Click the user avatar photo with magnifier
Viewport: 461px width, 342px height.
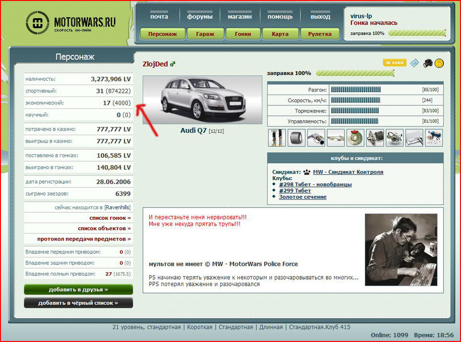pyautogui.click(x=401, y=249)
